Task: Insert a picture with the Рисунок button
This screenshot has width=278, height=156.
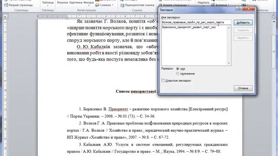Action: point(63,3)
